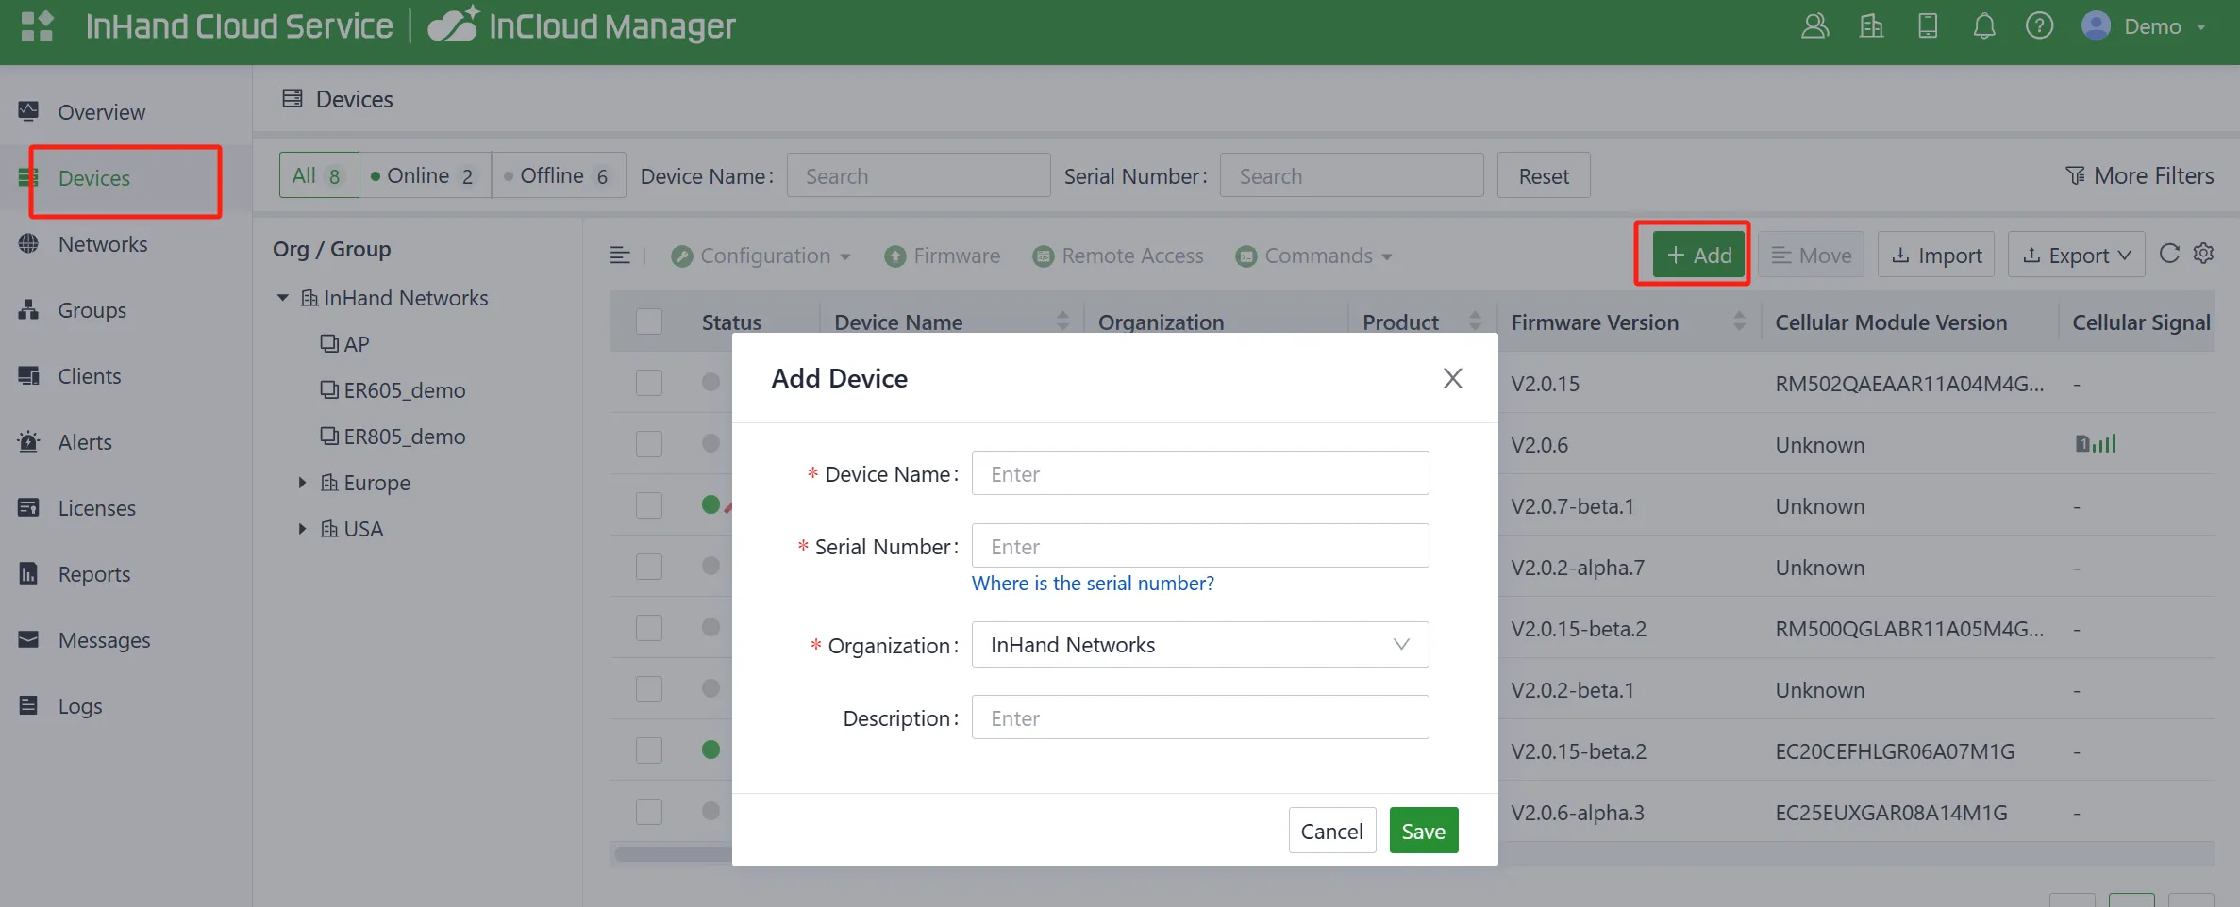
Task: Click the Demo user avatar
Action: tap(2096, 25)
